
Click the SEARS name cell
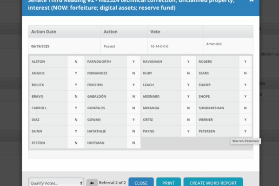tap(218, 73)
